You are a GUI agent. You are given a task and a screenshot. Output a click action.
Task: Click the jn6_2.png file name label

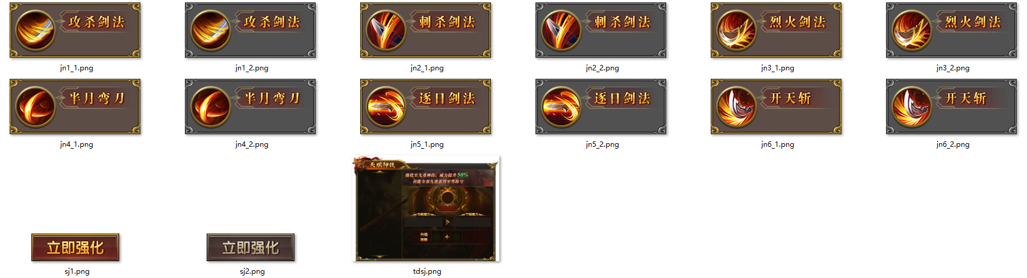pyautogui.click(x=953, y=144)
